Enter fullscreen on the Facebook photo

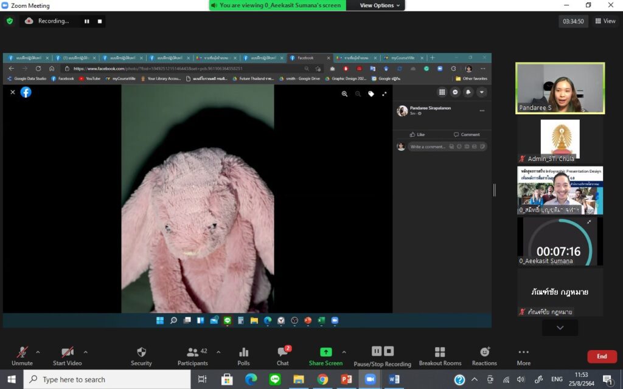coord(385,94)
